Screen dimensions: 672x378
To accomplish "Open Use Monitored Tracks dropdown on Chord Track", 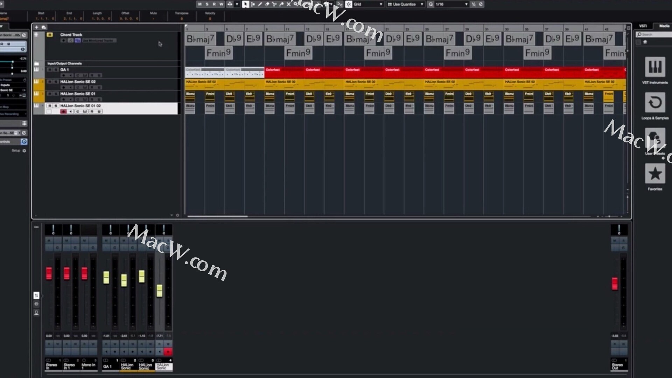I will [99, 41].
